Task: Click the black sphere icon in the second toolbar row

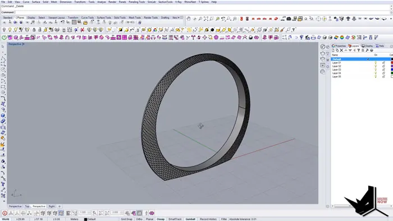Action: (x=212, y=30)
